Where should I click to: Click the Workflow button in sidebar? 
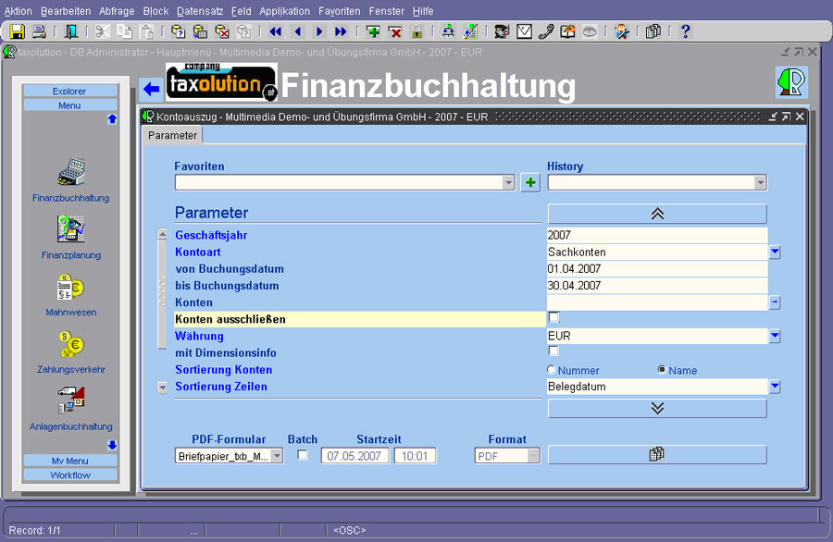click(69, 475)
